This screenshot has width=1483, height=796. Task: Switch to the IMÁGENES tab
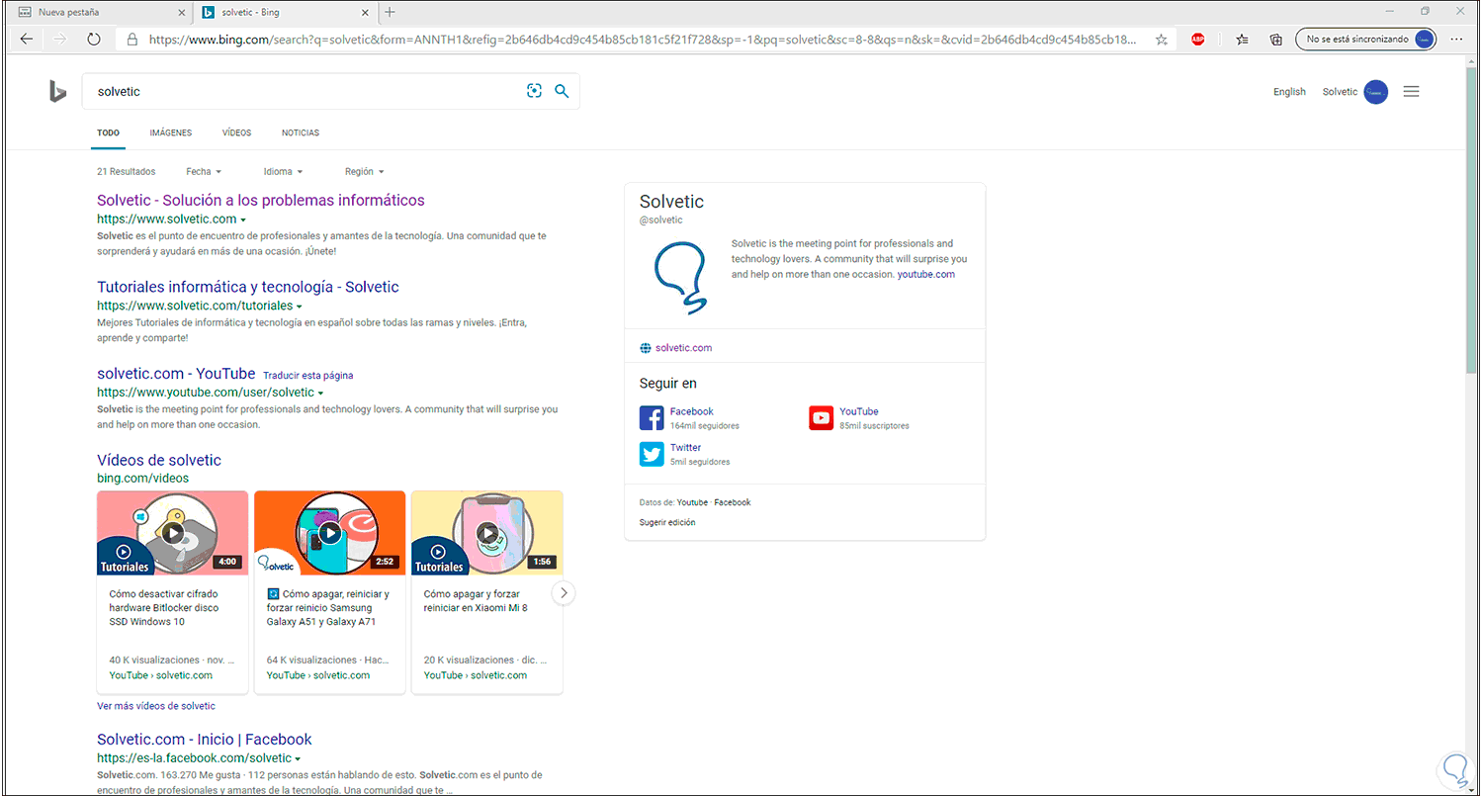171,133
